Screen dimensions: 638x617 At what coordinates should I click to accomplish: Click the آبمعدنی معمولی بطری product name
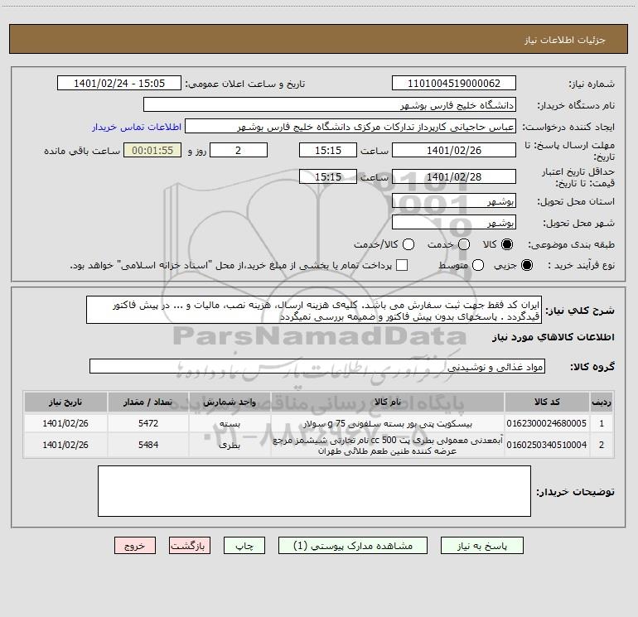(388, 446)
